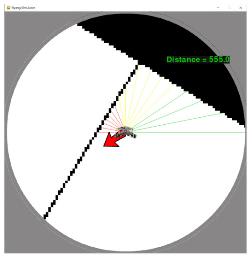Click the robot car sprite

(x=126, y=132)
